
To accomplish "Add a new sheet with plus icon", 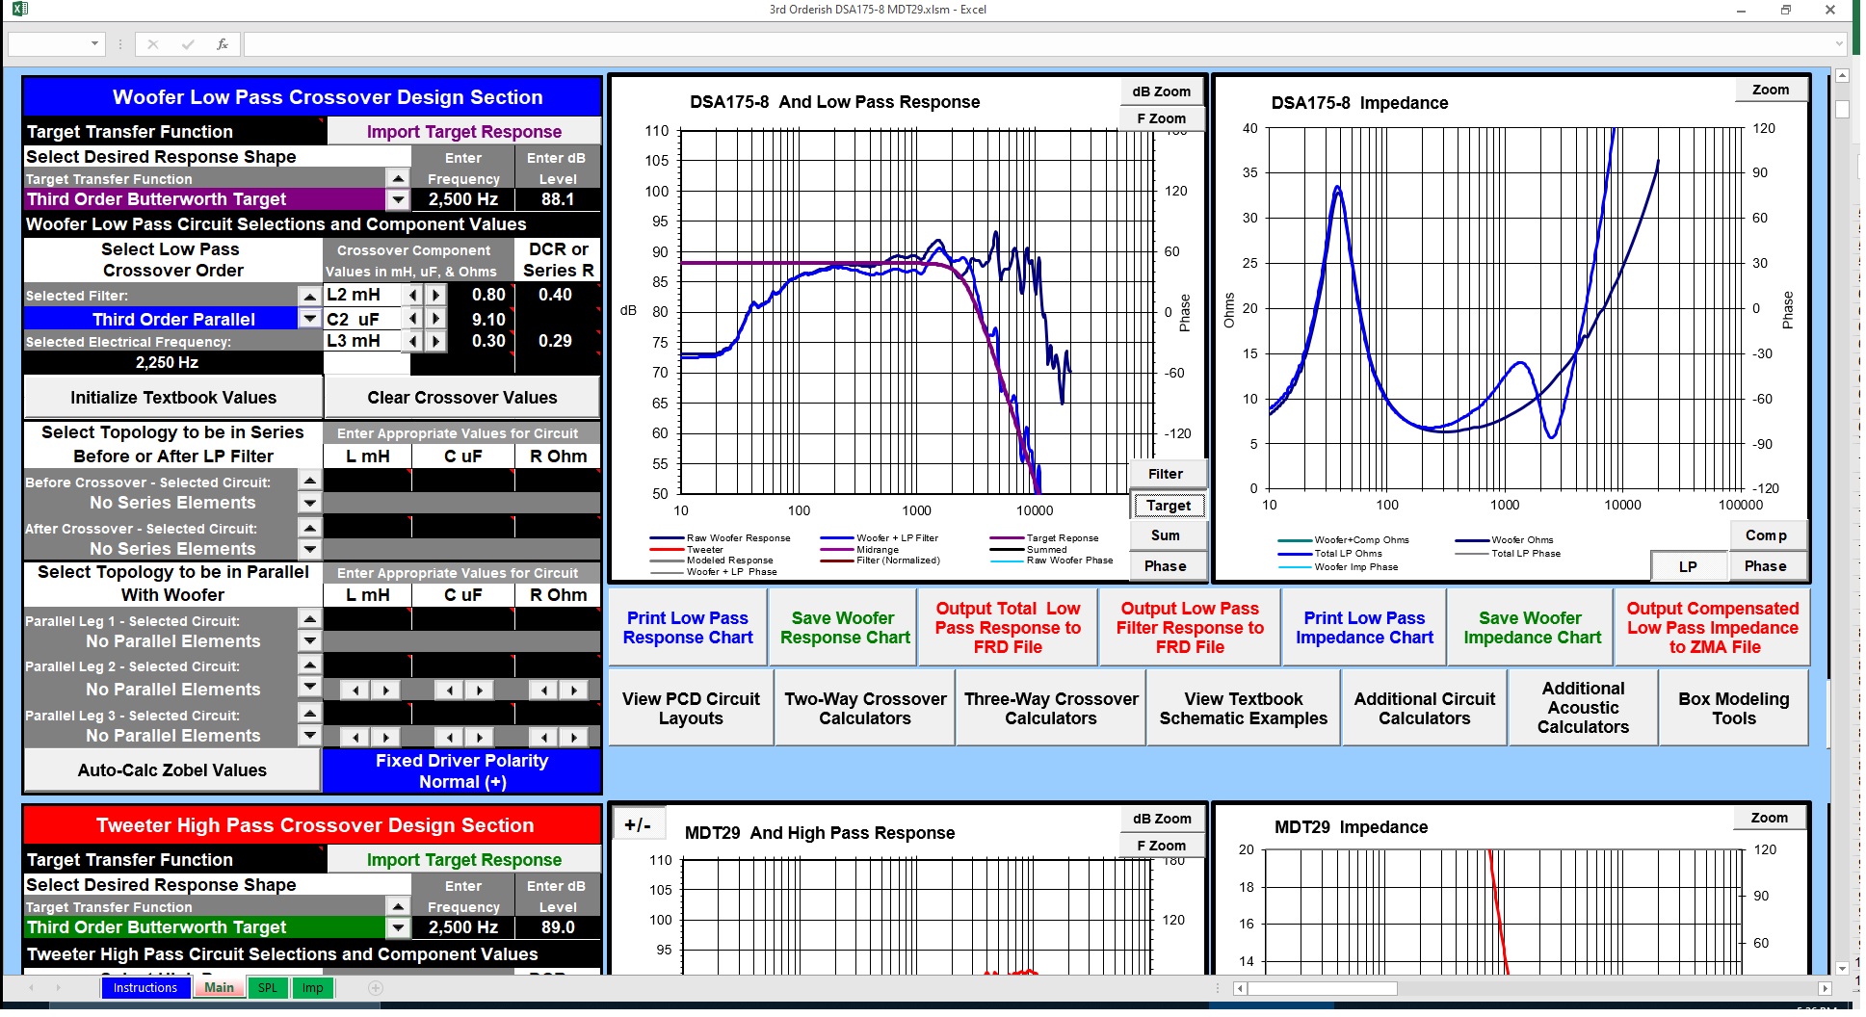I will coord(376,988).
